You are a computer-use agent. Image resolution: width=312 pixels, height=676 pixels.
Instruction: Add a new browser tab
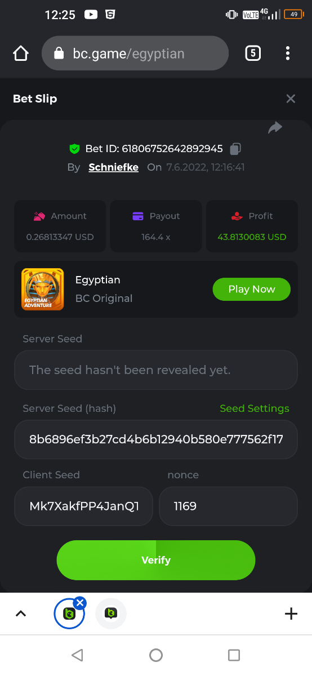(291, 614)
